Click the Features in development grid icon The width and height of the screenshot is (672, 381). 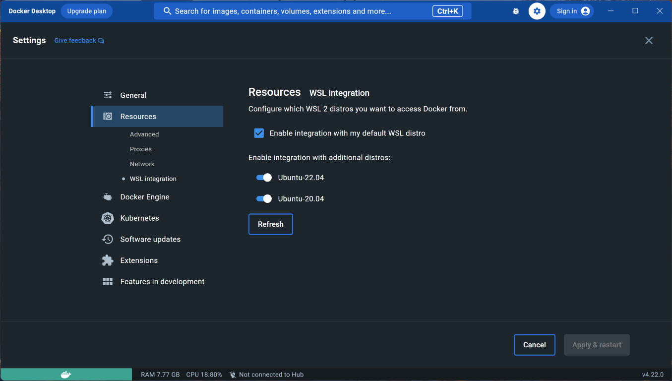point(108,282)
